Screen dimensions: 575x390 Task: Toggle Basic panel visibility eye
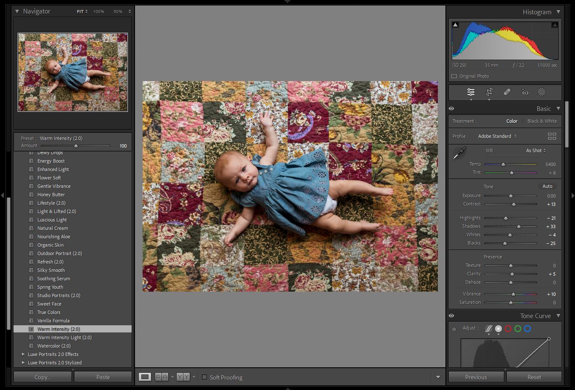pos(451,108)
